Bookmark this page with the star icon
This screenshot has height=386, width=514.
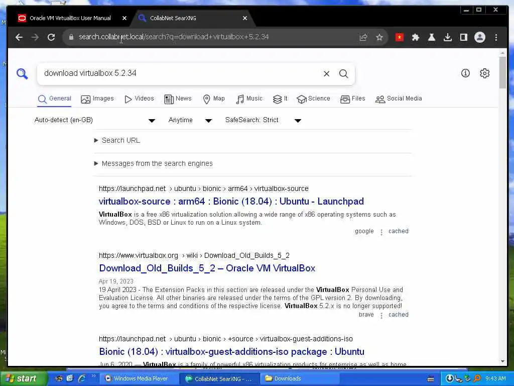[x=379, y=37]
